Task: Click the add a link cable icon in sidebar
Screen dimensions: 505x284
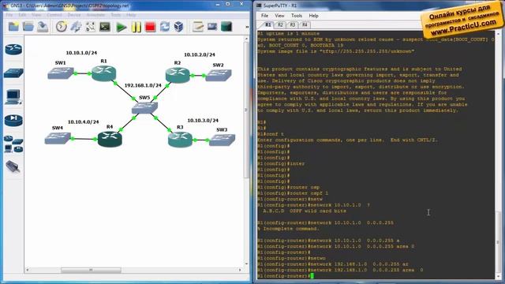Action: pyautogui.click(x=13, y=166)
